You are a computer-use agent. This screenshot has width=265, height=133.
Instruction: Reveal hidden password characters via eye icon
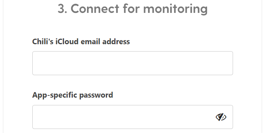click(221, 117)
